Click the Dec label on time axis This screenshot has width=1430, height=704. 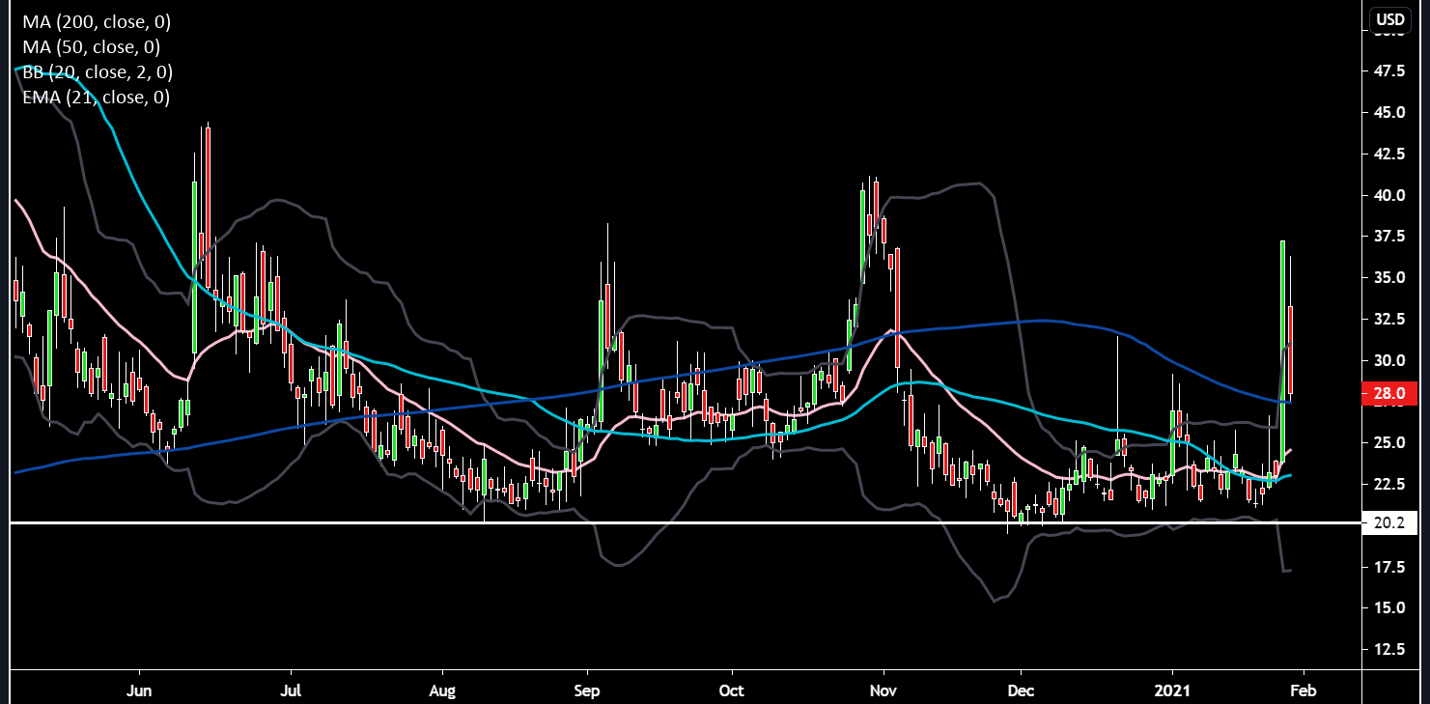coord(1021,691)
